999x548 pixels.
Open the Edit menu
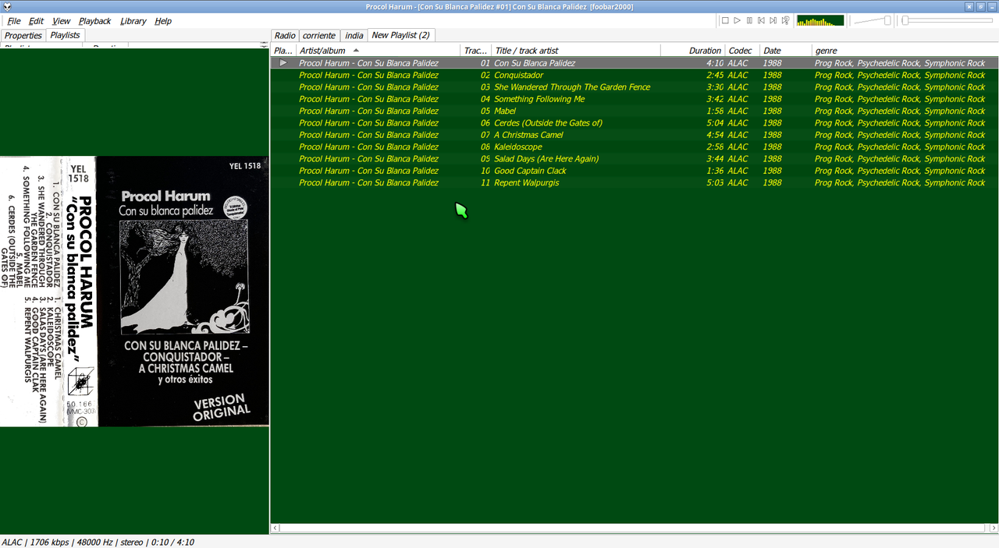[37, 21]
